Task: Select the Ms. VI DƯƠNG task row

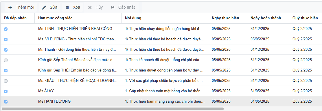Action: [161, 39]
